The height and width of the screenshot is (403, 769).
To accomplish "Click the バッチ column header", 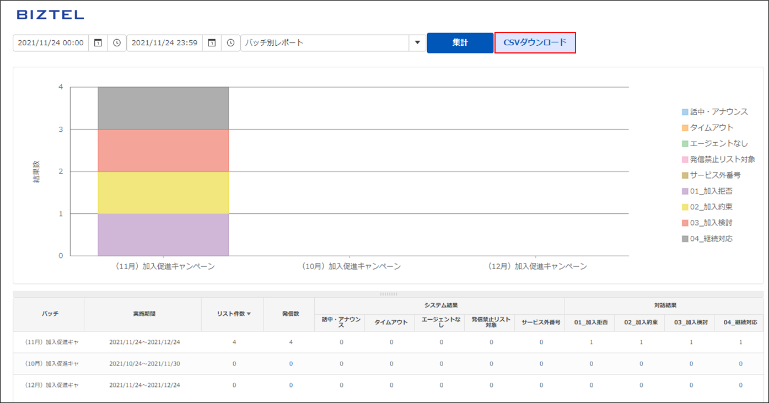I will click(49, 314).
